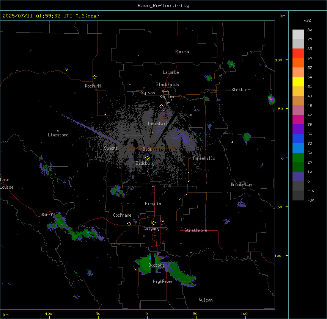Click yellow diamond marker below RedDeer
Viewport: 327px width, 319px height.
161,106
